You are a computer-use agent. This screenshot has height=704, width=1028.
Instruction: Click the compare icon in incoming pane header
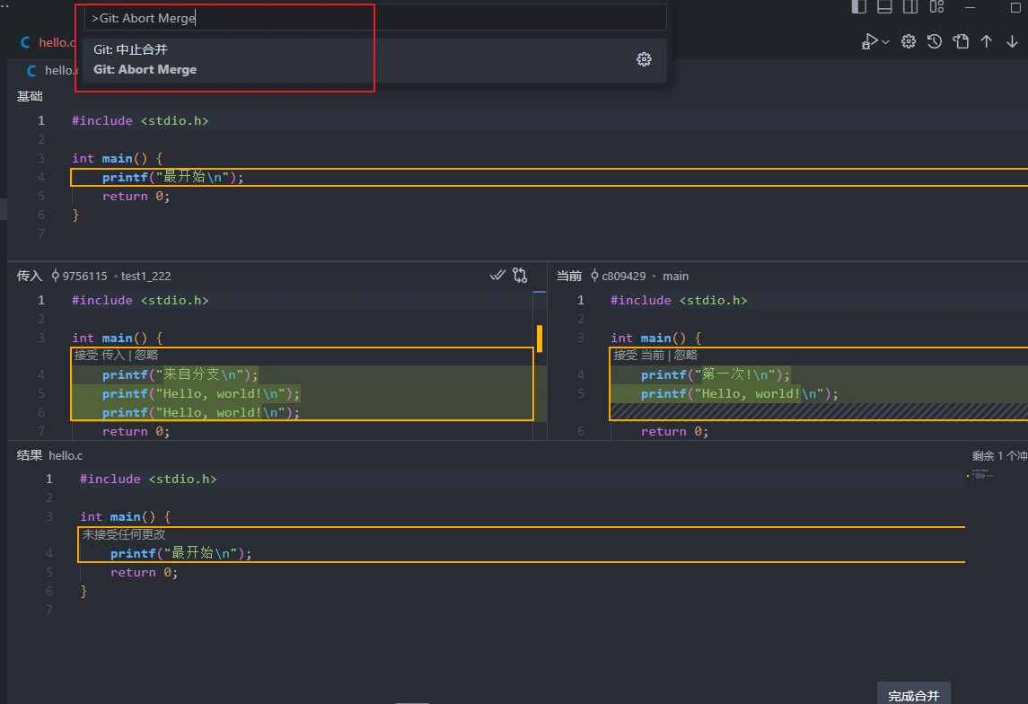click(520, 276)
